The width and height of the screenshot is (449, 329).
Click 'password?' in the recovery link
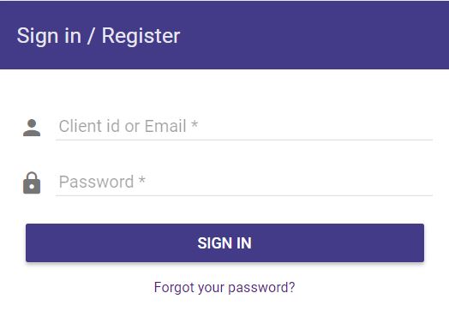(261, 288)
